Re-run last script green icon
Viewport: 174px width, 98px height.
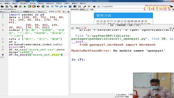pos(43,7)
